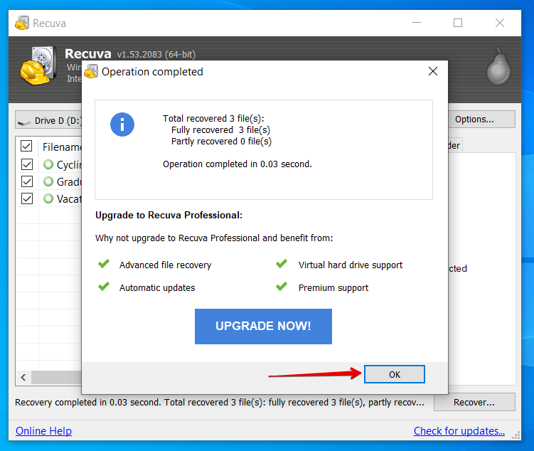Click 'Upgrade to Recuva Professional:' heading
This screenshot has height=451, width=534.
click(169, 216)
